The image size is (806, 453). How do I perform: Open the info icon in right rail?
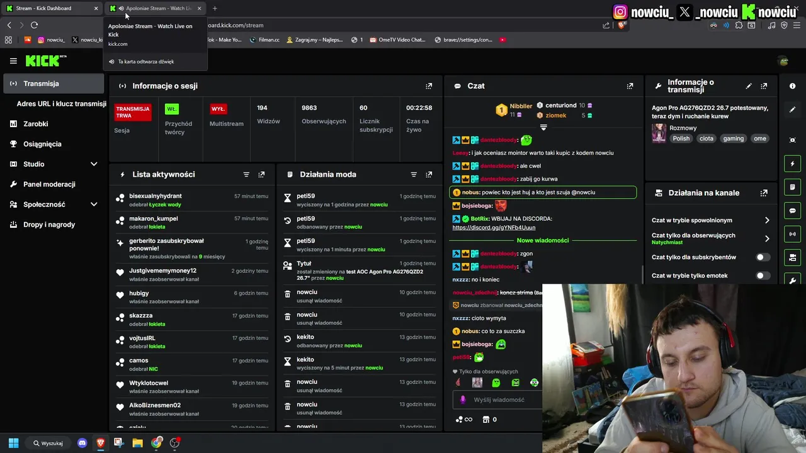click(792, 86)
